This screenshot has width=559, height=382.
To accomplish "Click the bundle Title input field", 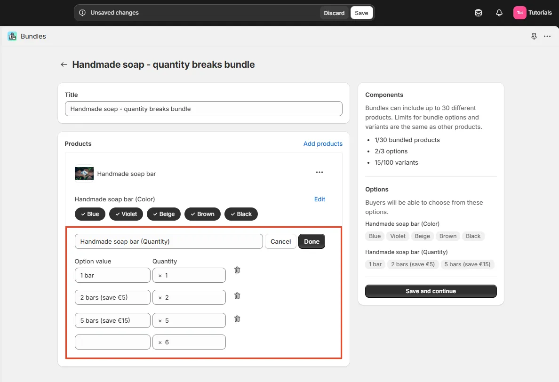I will [203, 109].
